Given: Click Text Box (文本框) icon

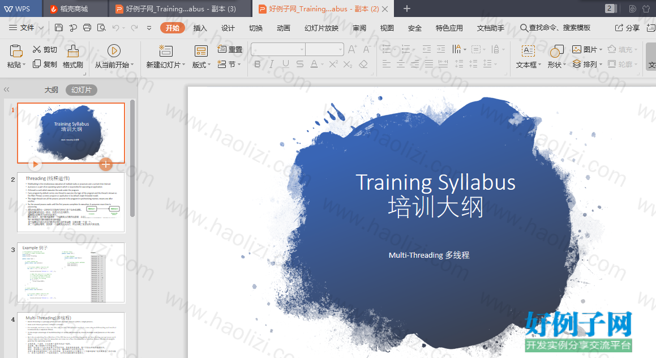Looking at the screenshot, I should (x=529, y=51).
